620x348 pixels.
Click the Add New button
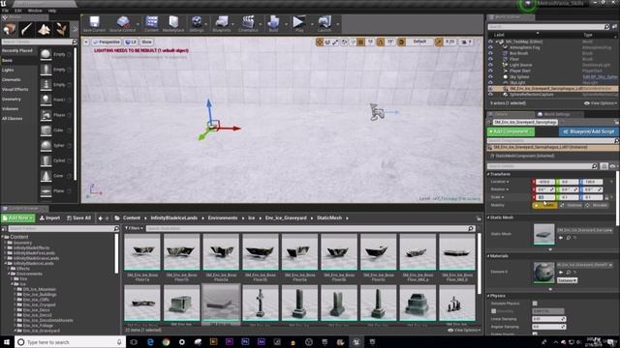pos(18,217)
